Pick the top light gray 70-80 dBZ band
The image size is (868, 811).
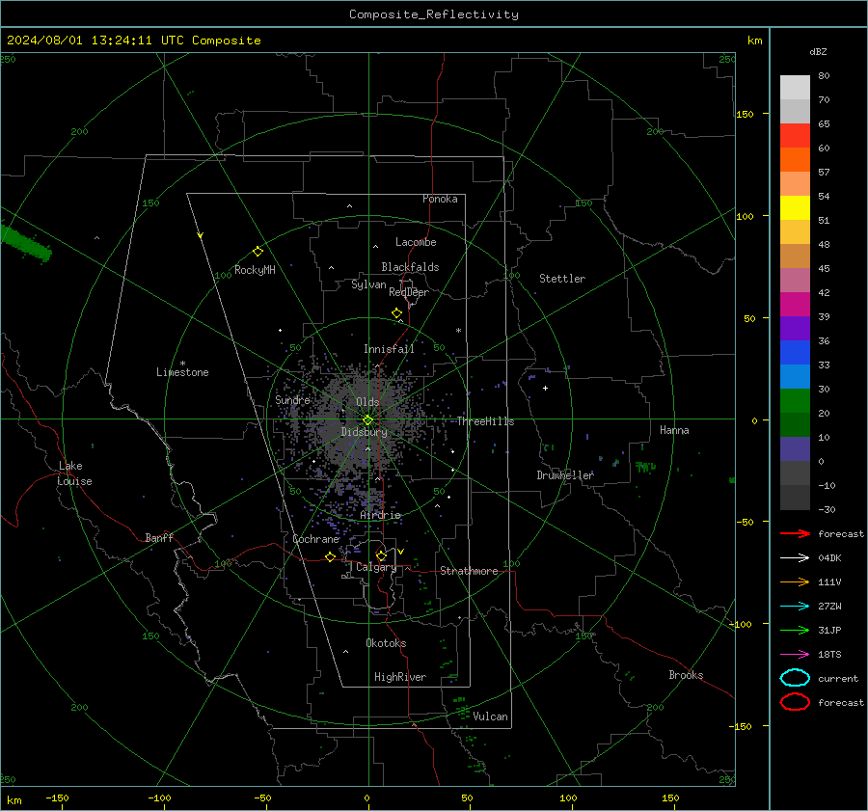795,88
